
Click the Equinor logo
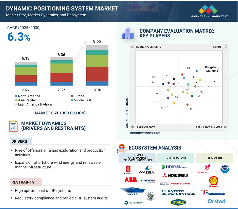(204, 169)
